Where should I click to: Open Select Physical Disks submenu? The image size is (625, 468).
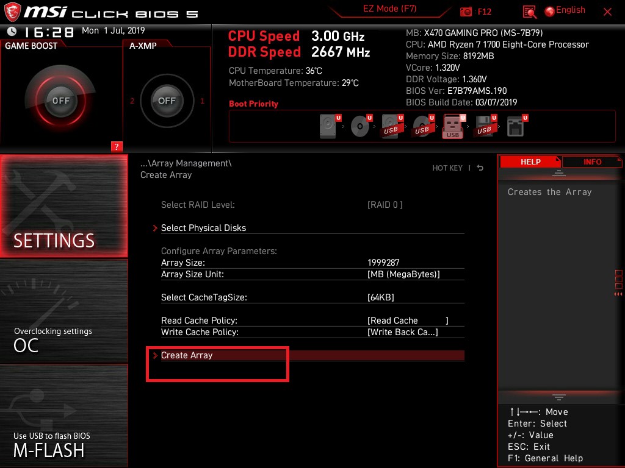click(x=203, y=228)
